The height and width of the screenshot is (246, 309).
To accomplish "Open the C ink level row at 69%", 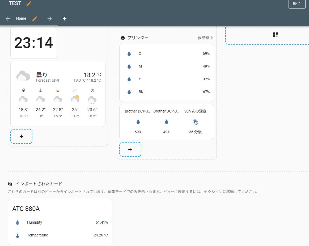I will pos(167,54).
